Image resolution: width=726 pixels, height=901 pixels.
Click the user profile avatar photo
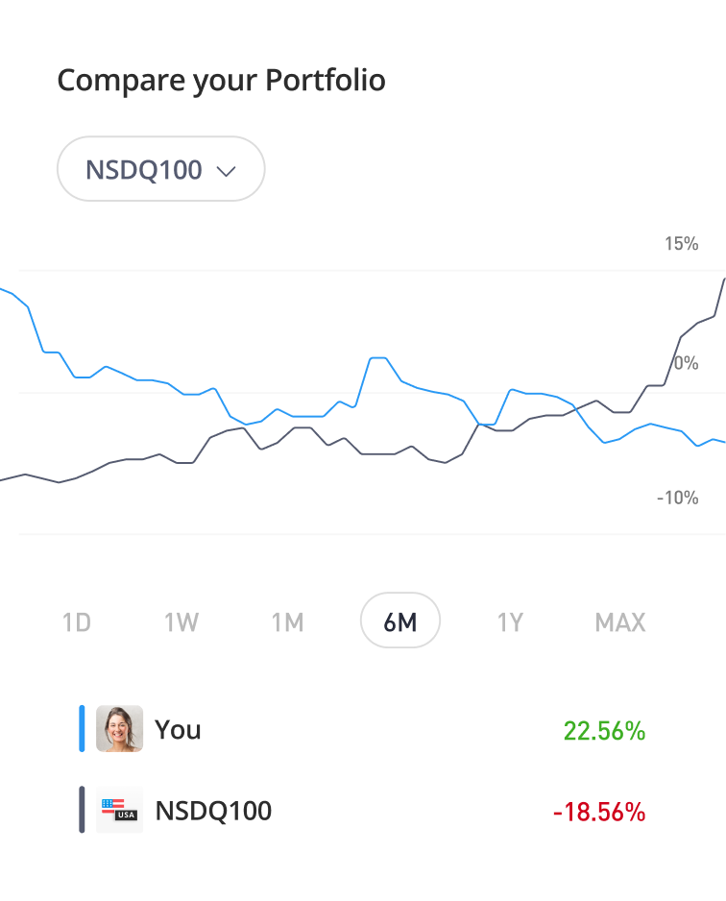(120, 729)
